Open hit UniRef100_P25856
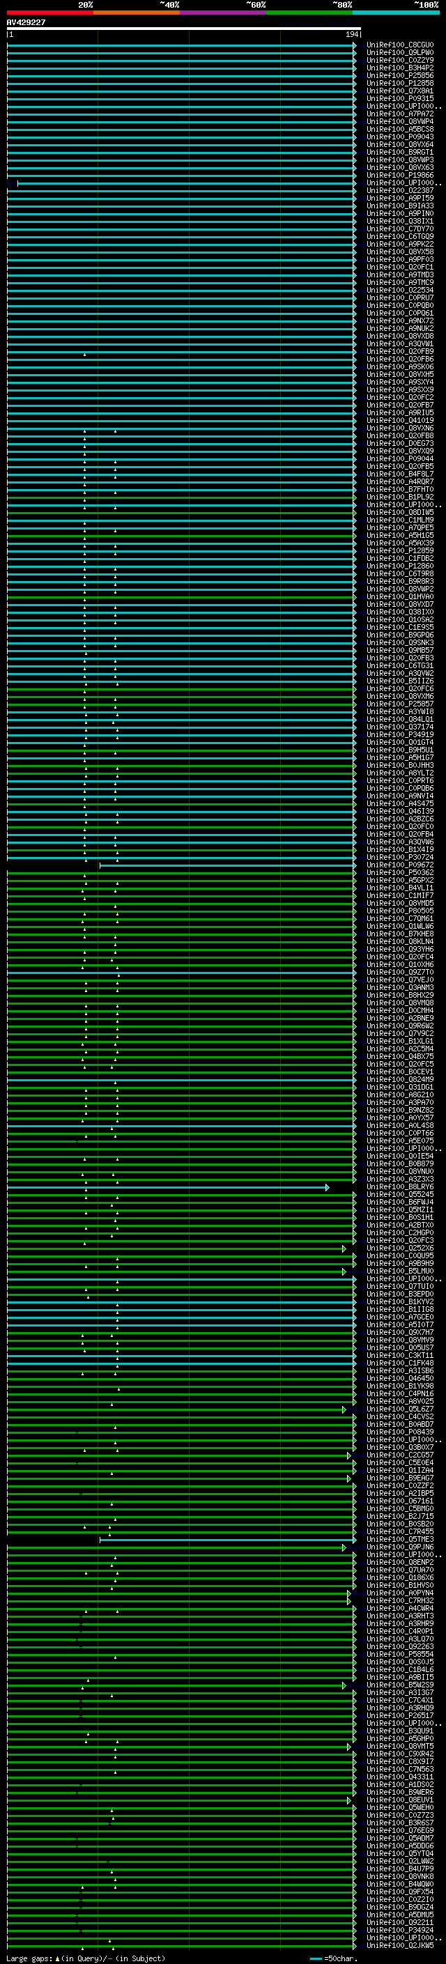Image resolution: width=446 pixels, height=1964 pixels. point(399,75)
